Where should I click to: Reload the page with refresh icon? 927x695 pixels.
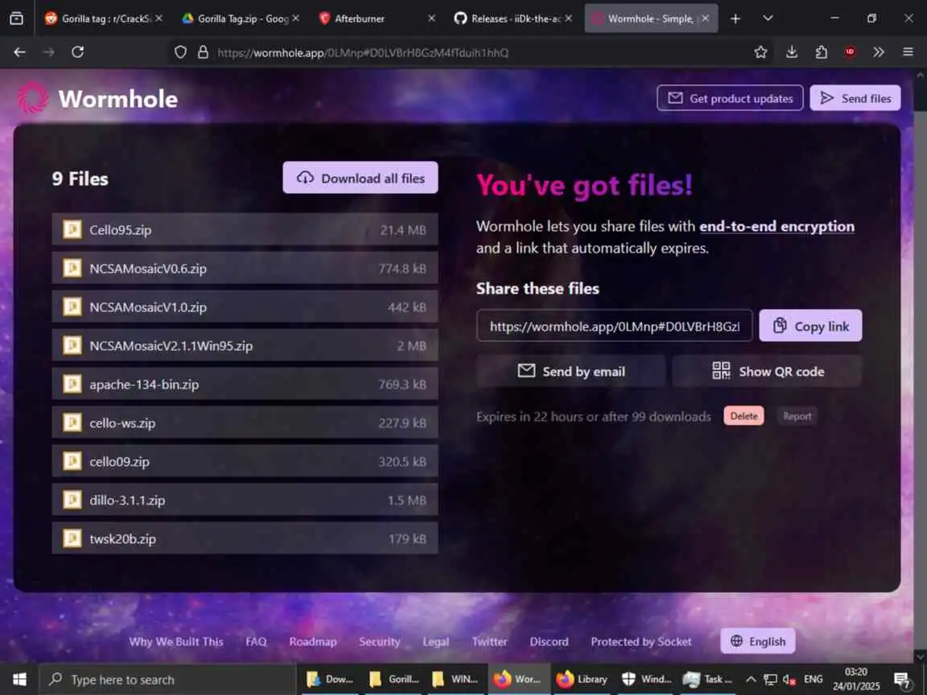(x=77, y=52)
